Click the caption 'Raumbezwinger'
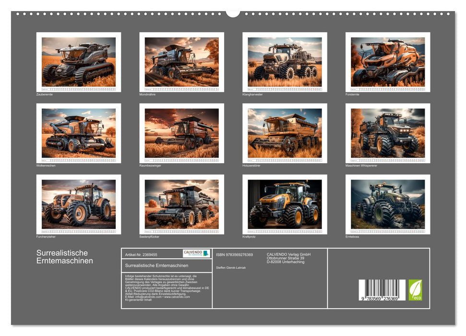466x336 pixels. pos(150,166)
